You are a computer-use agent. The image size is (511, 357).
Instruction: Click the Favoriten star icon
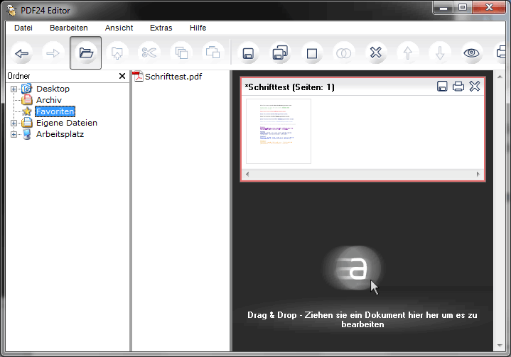[x=27, y=111]
